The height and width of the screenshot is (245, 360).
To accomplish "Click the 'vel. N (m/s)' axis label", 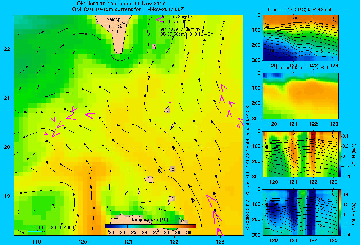I will (x=354, y=155).
